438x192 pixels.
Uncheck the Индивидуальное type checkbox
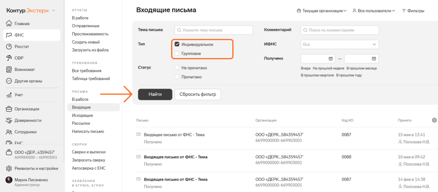(177, 44)
